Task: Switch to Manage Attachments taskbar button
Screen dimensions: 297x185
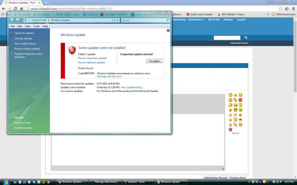Action: point(105,182)
